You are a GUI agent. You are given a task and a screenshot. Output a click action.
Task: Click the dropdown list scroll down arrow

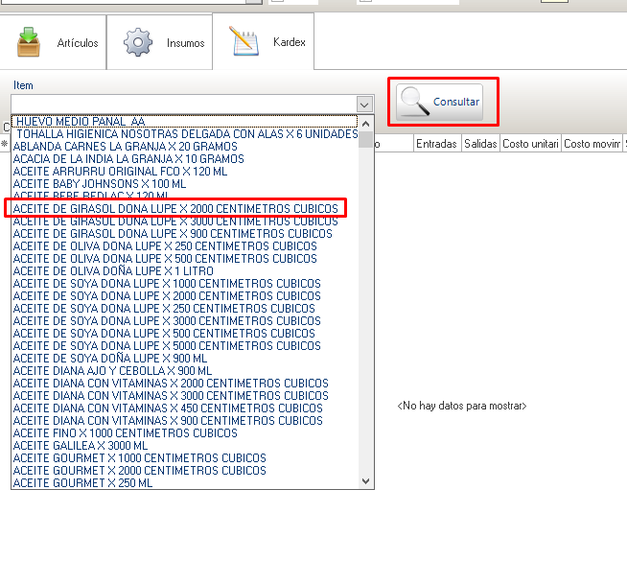pyautogui.click(x=365, y=480)
